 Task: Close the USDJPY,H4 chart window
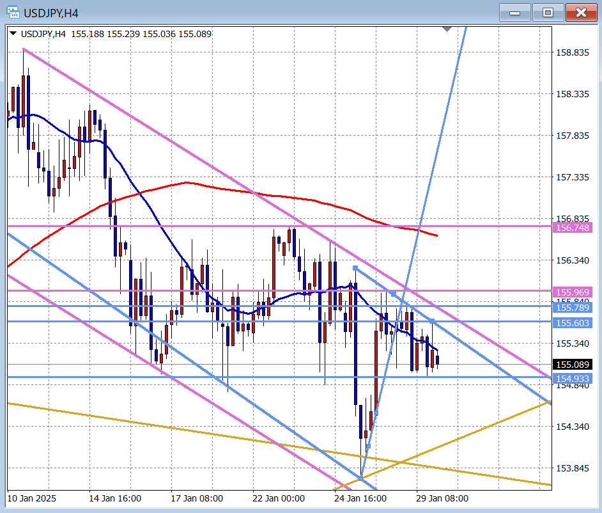(x=581, y=12)
